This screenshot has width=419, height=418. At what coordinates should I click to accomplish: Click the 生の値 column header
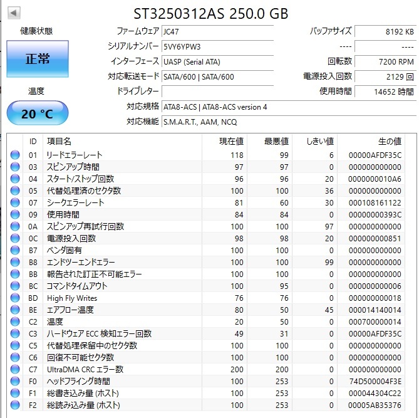pyautogui.click(x=371, y=141)
